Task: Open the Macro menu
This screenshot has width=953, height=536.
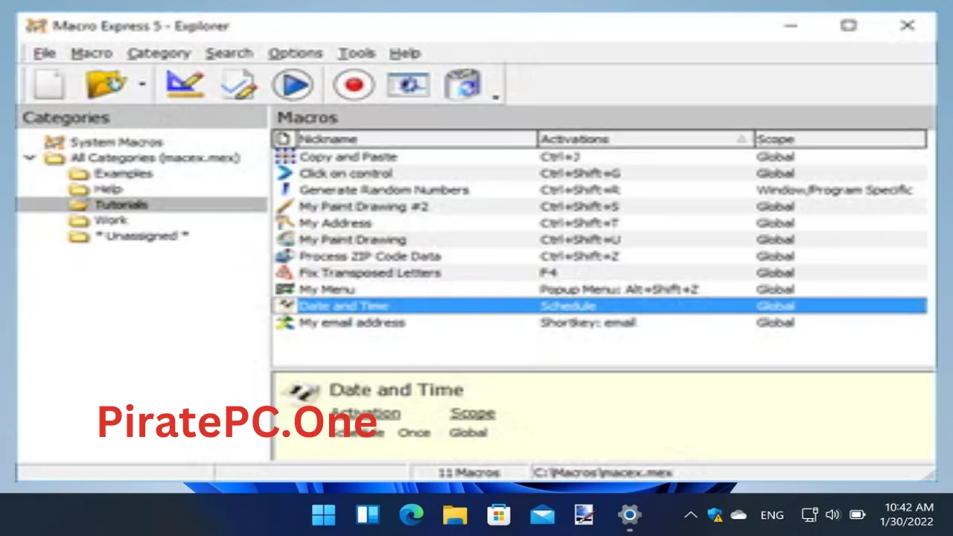Action: point(92,53)
